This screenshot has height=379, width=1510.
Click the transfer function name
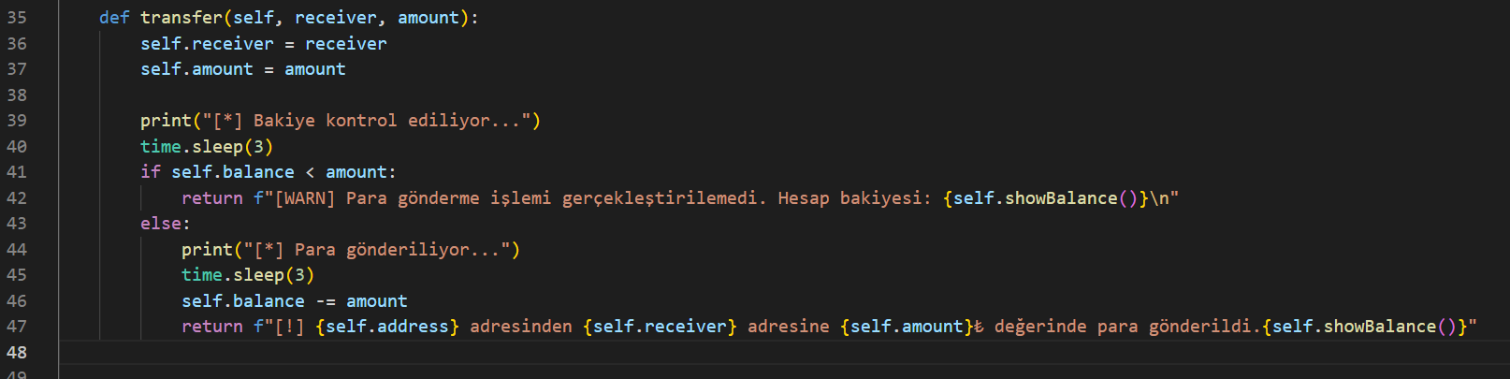[x=181, y=18]
